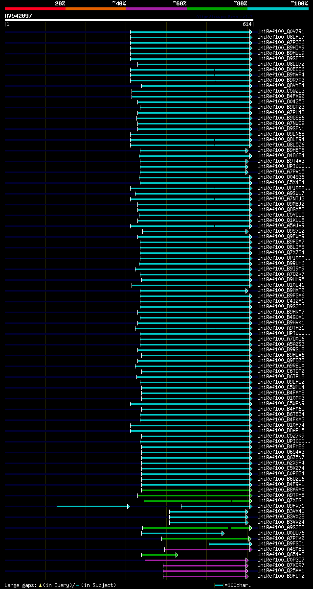Select the UniRef100_B9RUH6 label
313x589 pixels.
coord(281,263)
